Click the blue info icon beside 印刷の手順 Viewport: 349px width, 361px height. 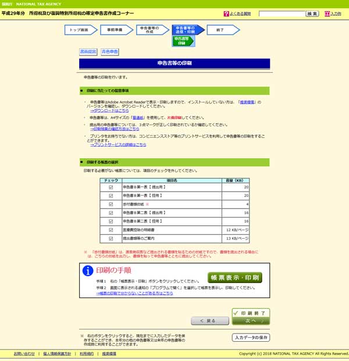click(x=87, y=270)
